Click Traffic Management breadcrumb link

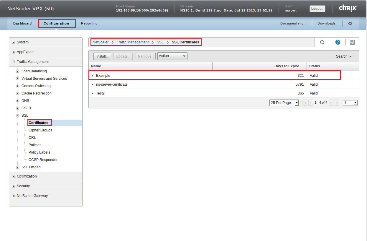(x=133, y=42)
